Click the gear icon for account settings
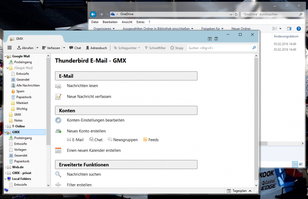Image resolution: width=308 pixels, height=199 pixels. pos(58,120)
